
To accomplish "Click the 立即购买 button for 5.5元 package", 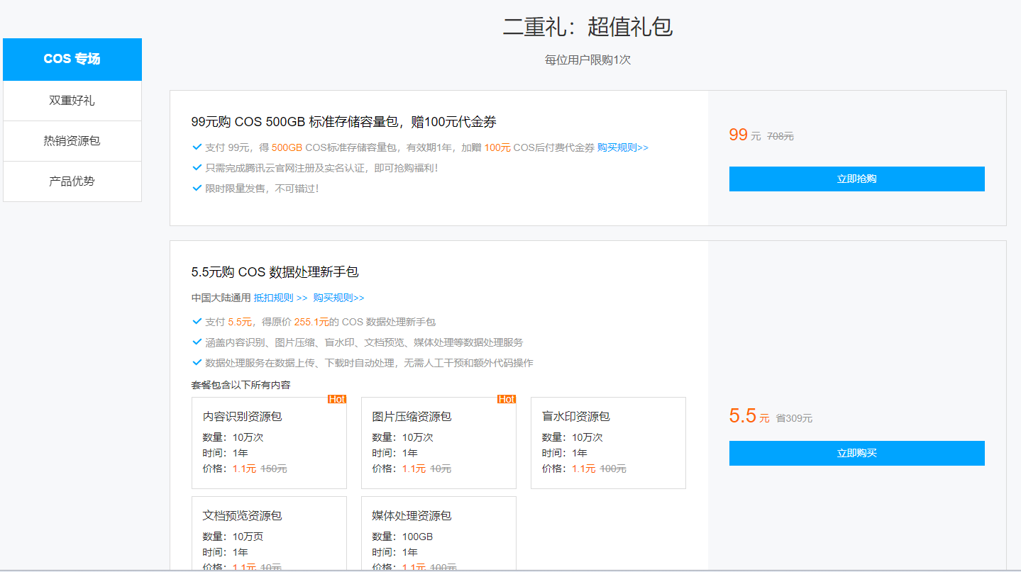I will [x=856, y=453].
